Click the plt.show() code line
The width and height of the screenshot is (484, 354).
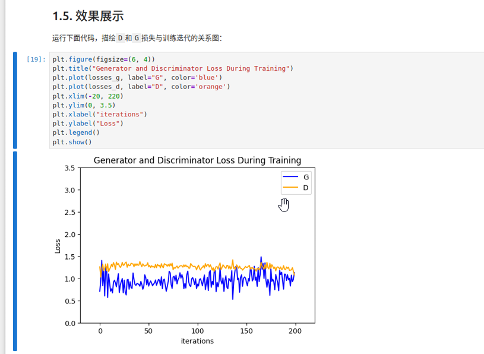coord(72,142)
